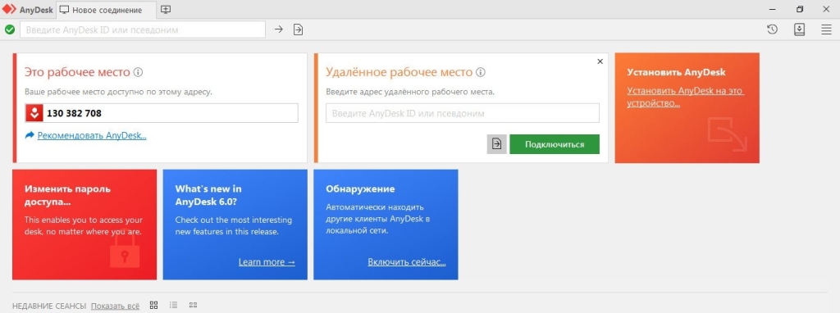The image size is (840, 313).
Task: Switch recent sessions to list view
Action: pos(174,305)
